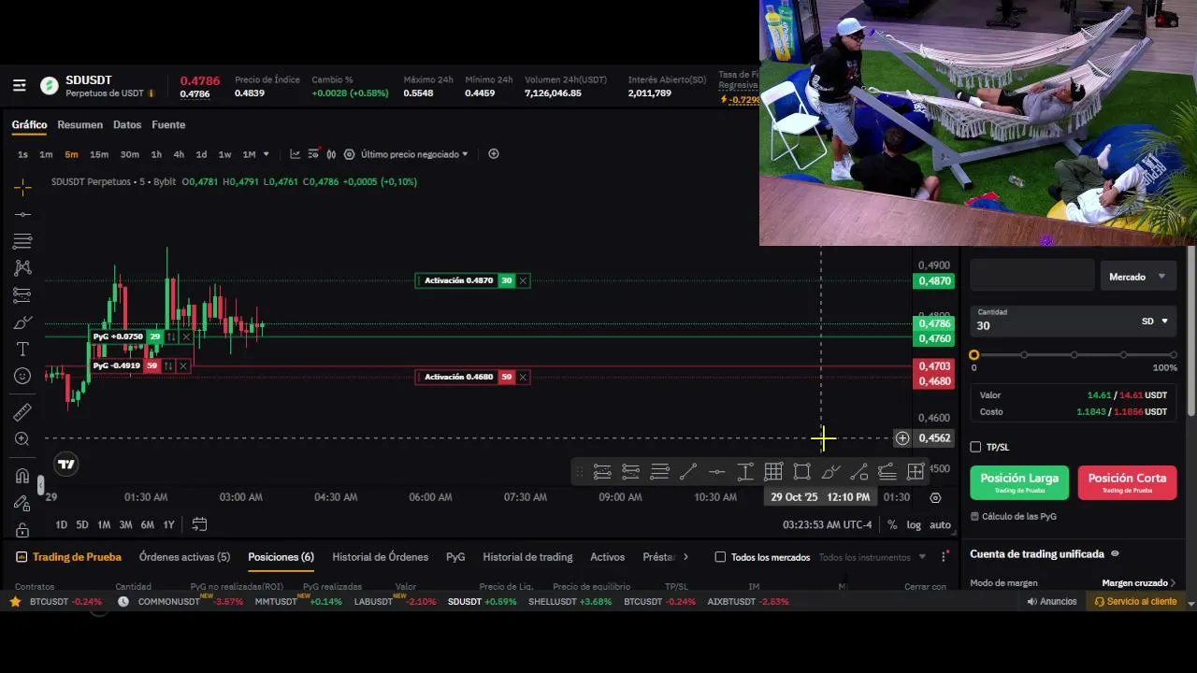Pick the grid tool in floating toolbar

(x=773, y=472)
